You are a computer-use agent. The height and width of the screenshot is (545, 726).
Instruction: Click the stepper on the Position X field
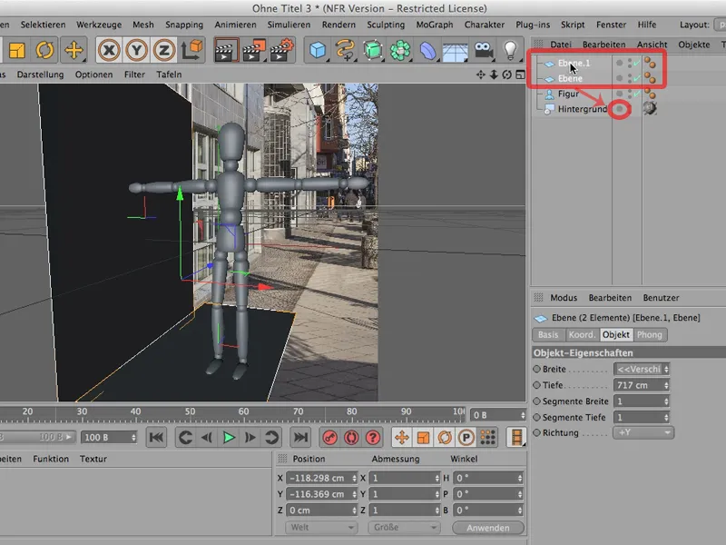point(354,478)
